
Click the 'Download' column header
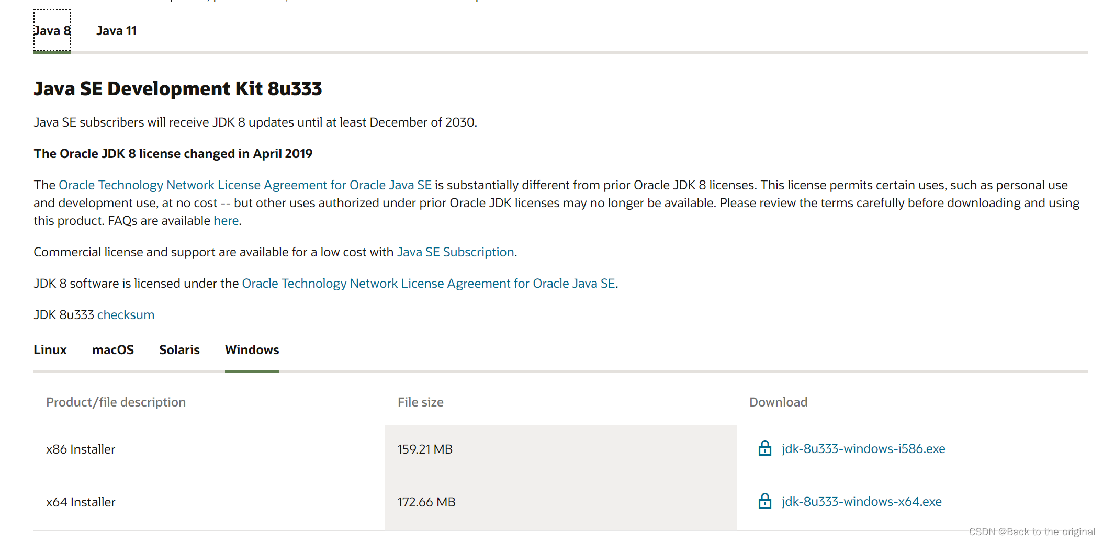(778, 402)
